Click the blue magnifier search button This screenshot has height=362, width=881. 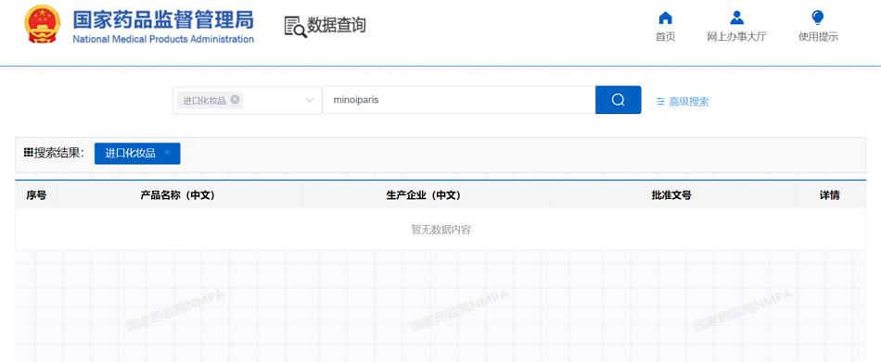(x=618, y=100)
